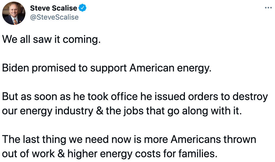The height and width of the screenshot is (162, 275).
Task: Click the line starting 'But as soon as he took office'
Action: click(135, 97)
